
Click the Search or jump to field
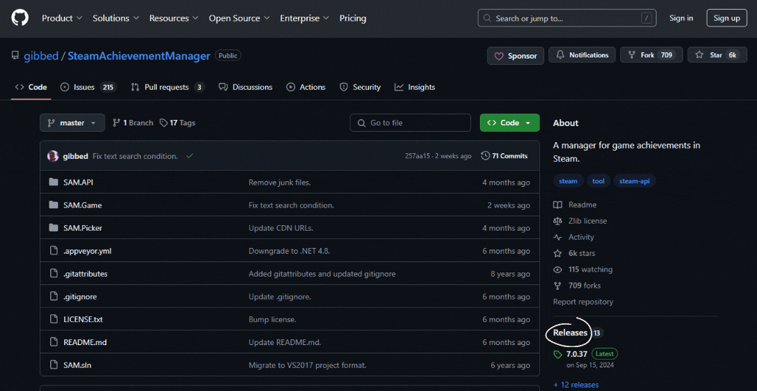pyautogui.click(x=567, y=18)
